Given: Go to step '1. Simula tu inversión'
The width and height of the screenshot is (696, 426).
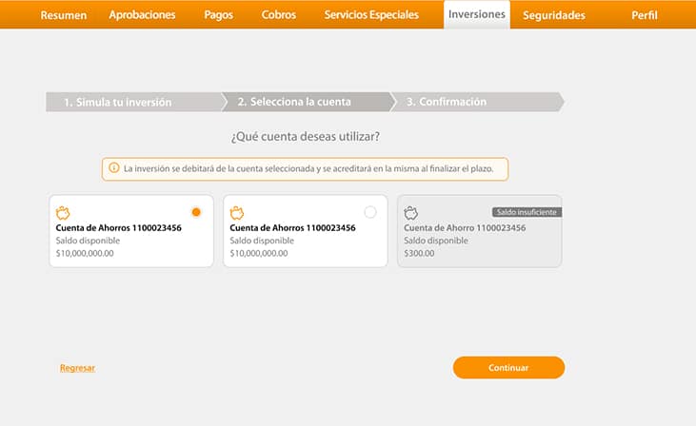Looking at the screenshot, I should click(117, 102).
